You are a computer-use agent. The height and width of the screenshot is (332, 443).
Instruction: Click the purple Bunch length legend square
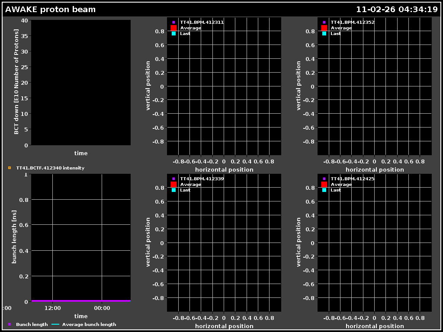(10, 324)
